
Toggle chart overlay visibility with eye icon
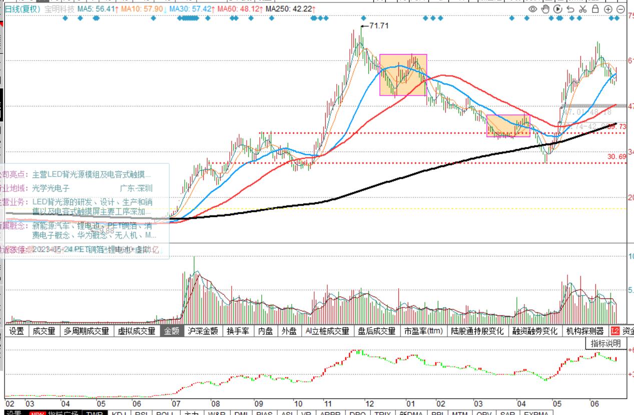tap(532, 9)
